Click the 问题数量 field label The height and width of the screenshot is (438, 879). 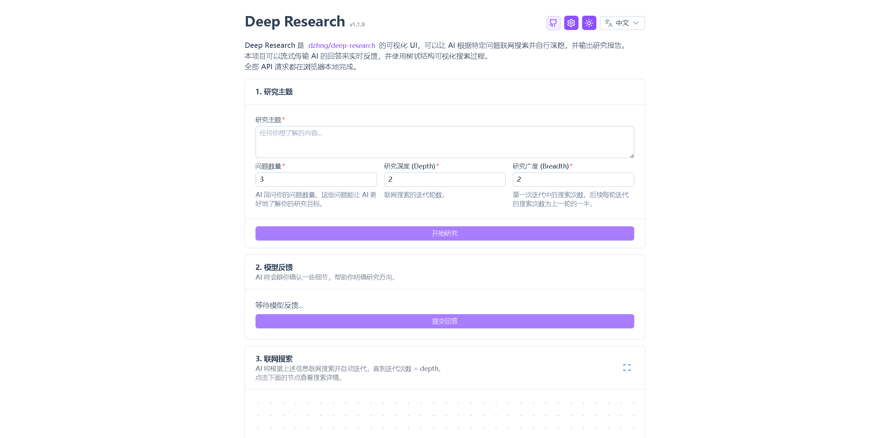[x=268, y=166]
